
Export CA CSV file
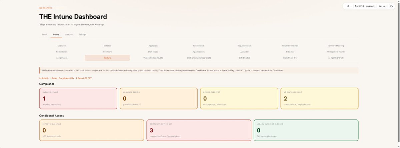[84, 78]
